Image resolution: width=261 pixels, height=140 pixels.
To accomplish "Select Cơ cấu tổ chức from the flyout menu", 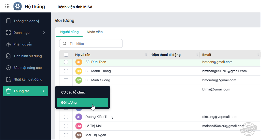I will 73,92.
